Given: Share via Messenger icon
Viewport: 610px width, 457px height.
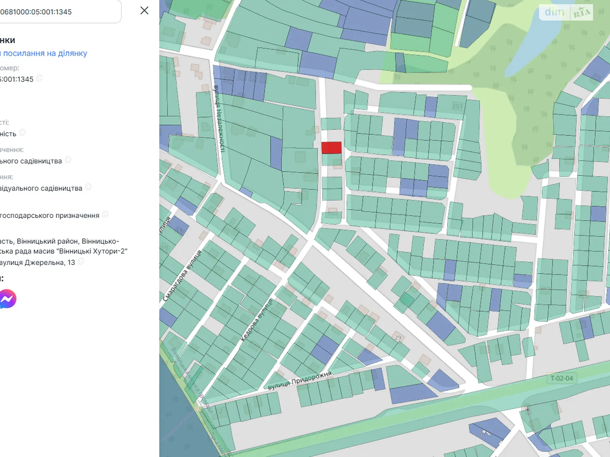Looking at the screenshot, I should pyautogui.click(x=8, y=299).
